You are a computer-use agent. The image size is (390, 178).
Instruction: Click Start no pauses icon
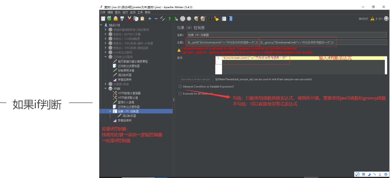coord(176,18)
